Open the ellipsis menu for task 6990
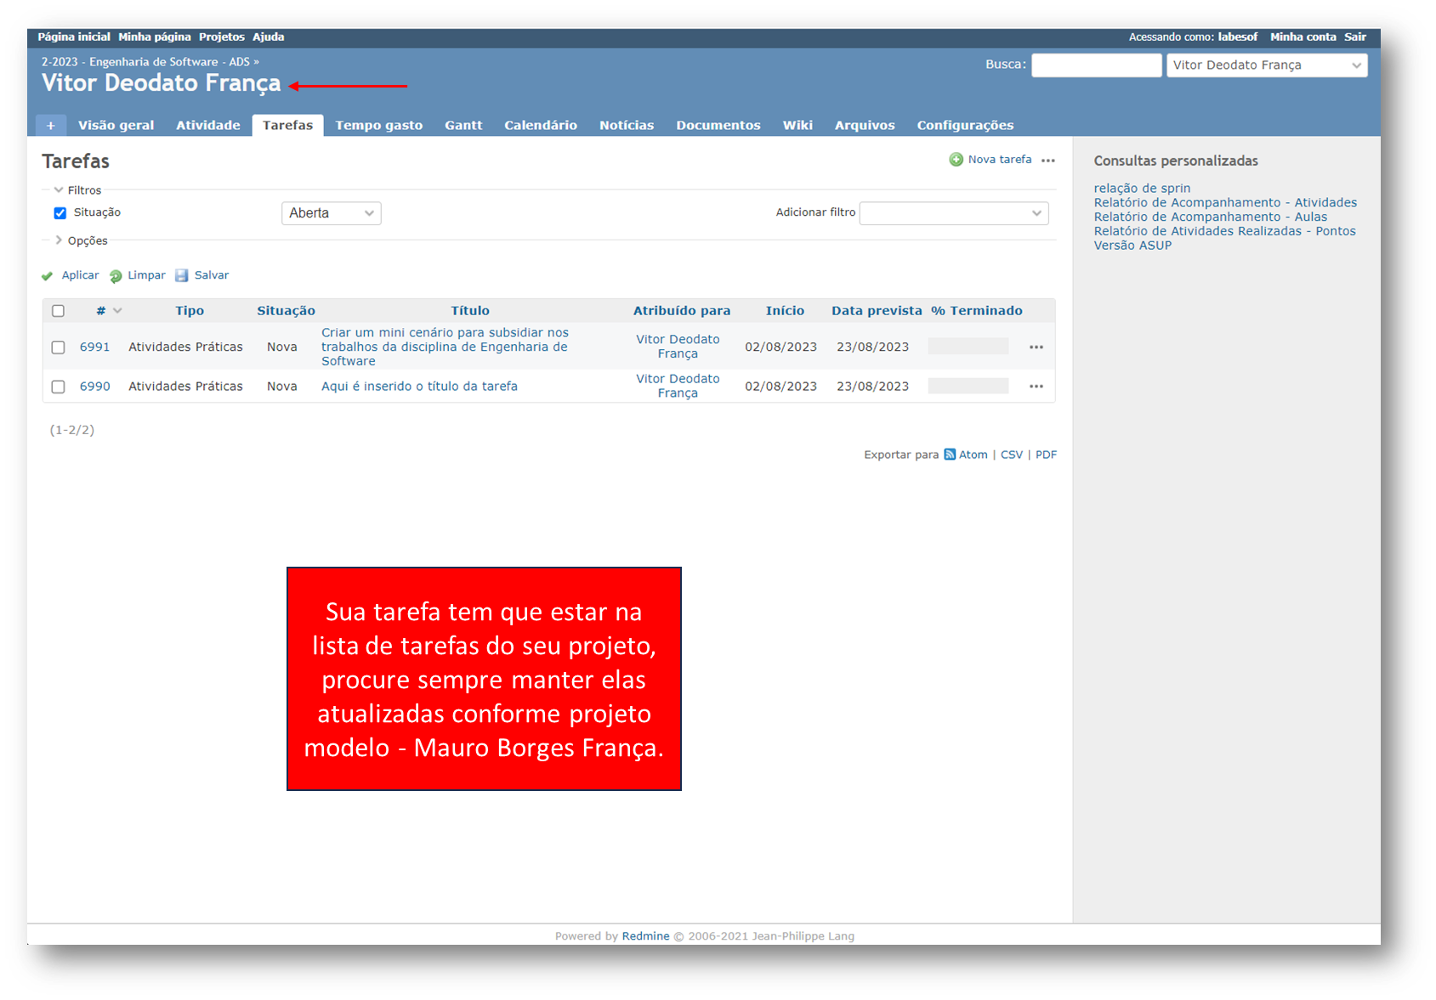Image resolution: width=1436 pixels, height=1000 pixels. (x=1036, y=386)
